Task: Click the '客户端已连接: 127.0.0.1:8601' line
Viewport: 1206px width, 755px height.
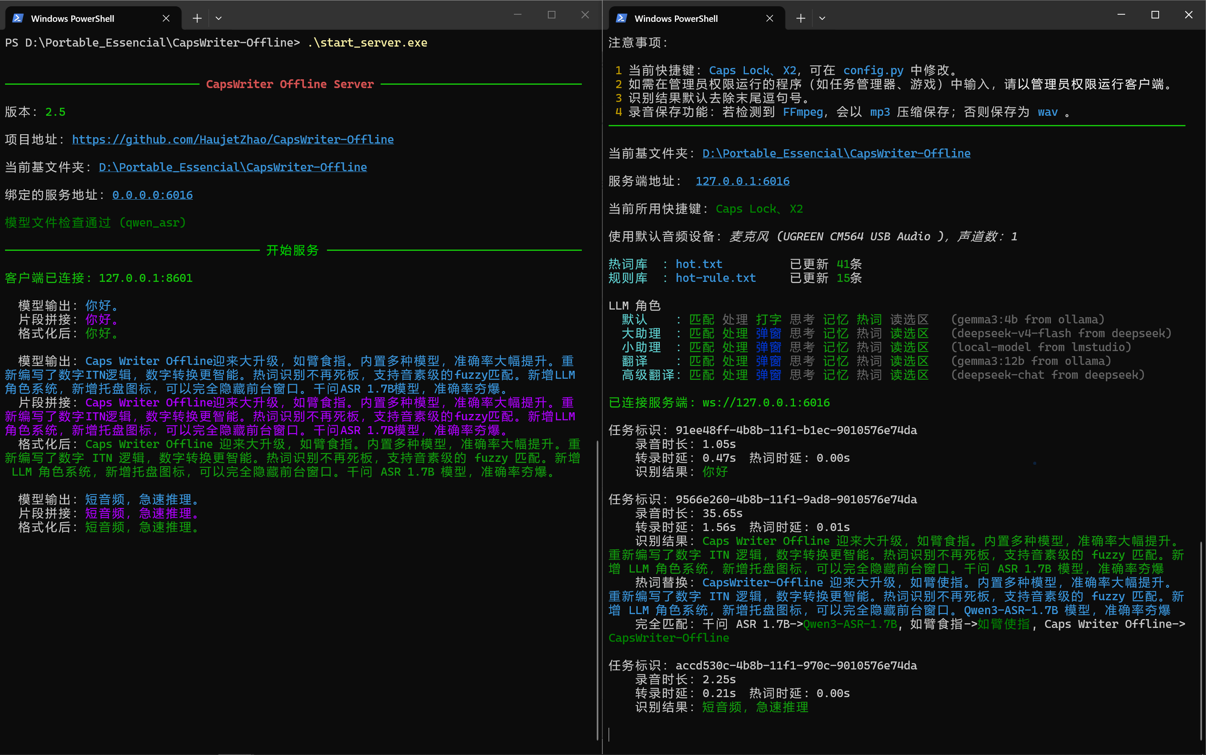Action: (99, 278)
